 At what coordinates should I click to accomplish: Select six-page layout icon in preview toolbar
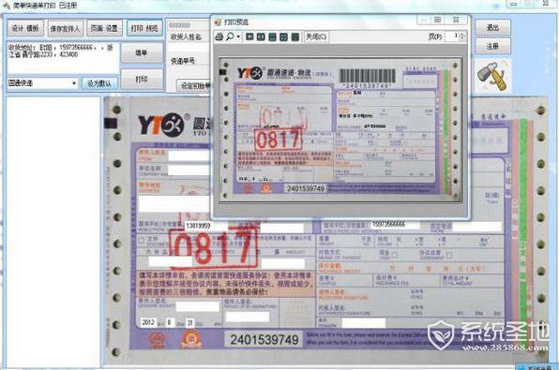tap(295, 37)
